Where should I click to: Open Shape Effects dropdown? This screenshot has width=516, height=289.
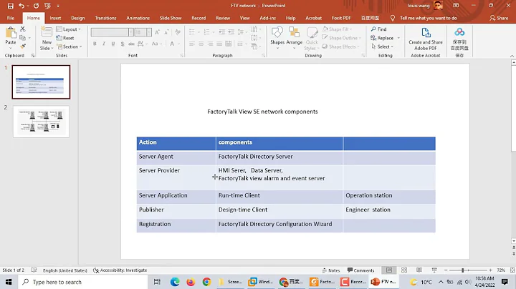coord(341,46)
